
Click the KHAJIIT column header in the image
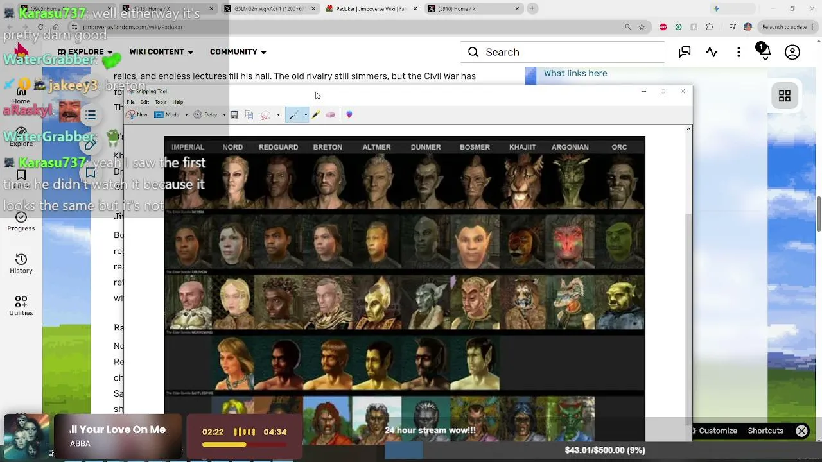(522, 148)
